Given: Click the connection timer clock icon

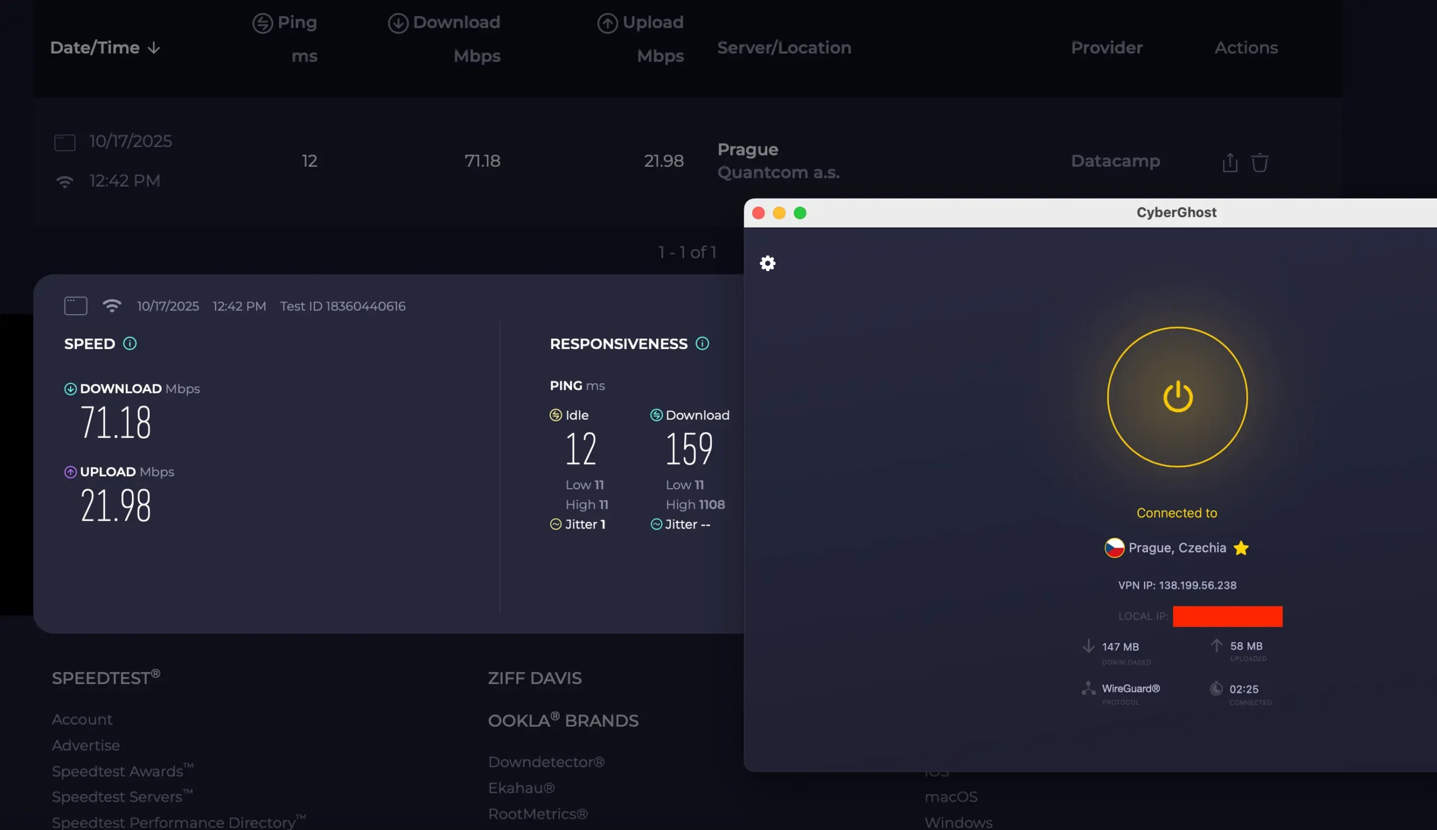Looking at the screenshot, I should tap(1216, 689).
